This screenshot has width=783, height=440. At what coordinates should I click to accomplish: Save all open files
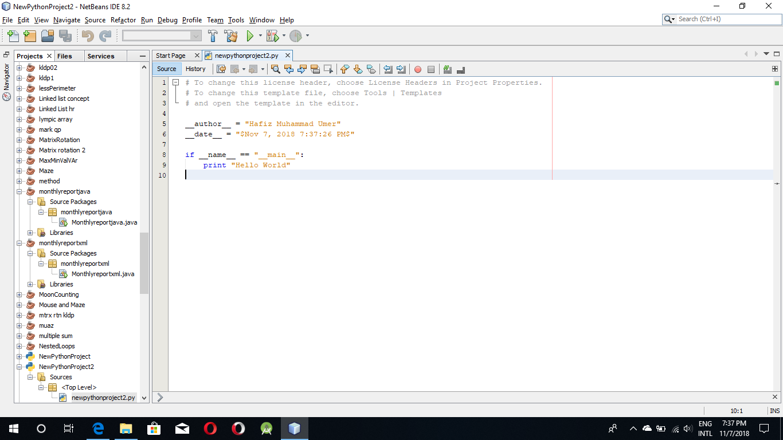coord(65,35)
